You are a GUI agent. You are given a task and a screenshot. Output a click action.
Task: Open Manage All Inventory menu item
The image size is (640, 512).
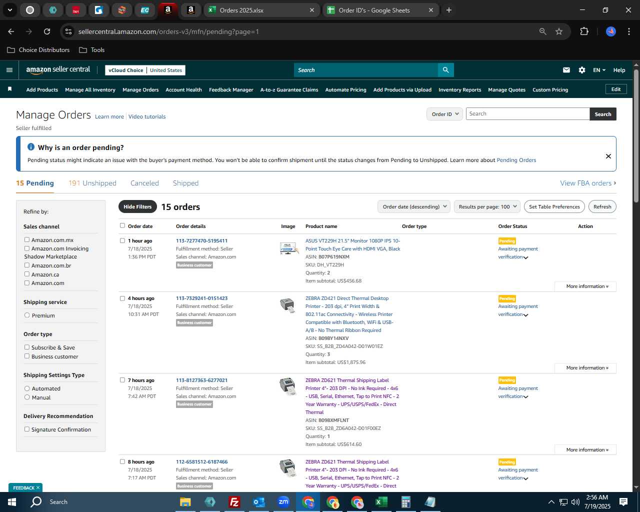90,89
